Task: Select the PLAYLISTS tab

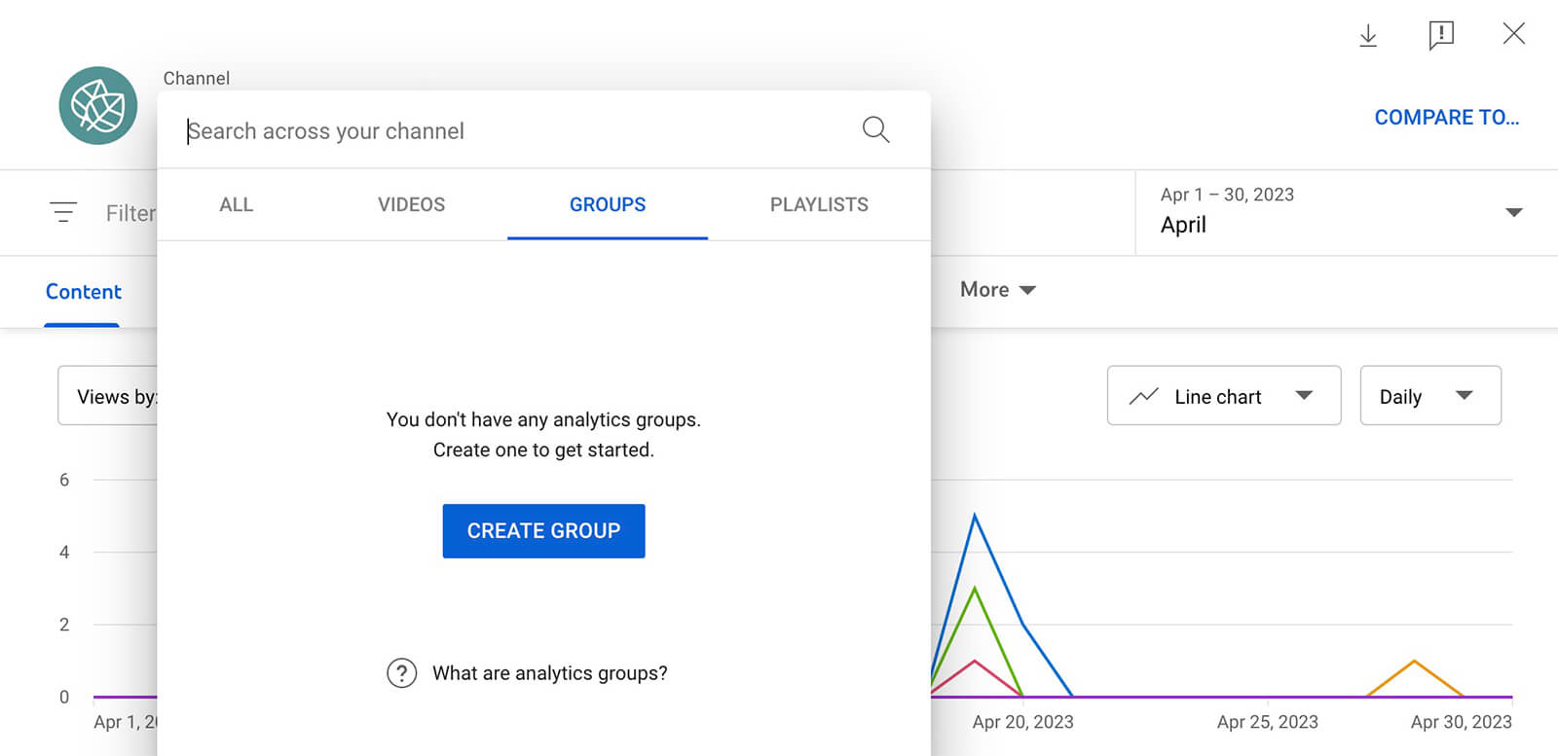Action: tap(819, 204)
